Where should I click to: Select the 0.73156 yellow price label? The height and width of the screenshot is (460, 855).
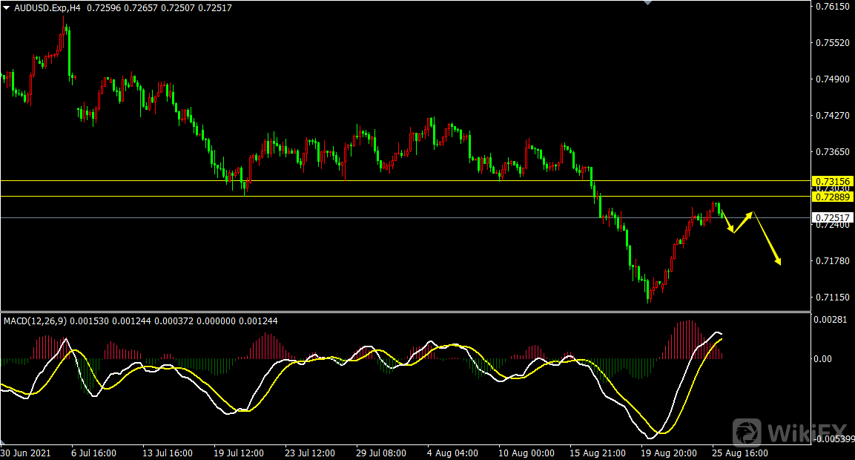[832, 181]
